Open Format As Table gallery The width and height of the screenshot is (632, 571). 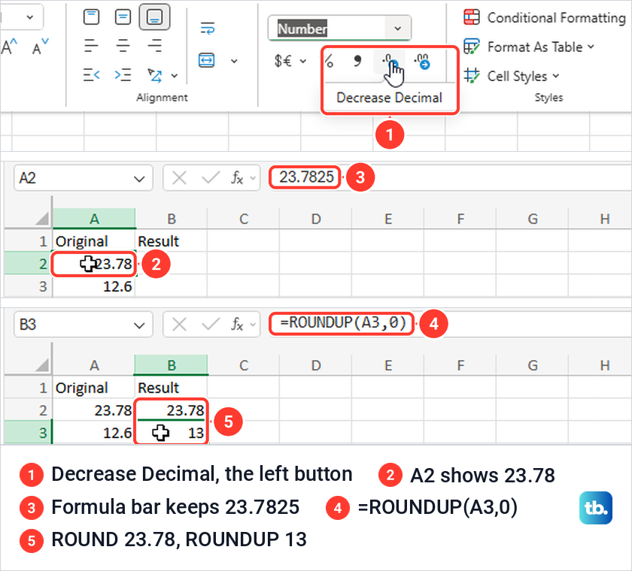point(529,47)
